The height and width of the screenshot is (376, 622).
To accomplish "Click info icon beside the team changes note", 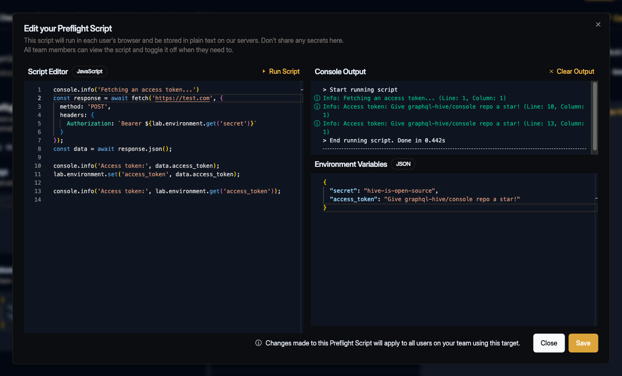I will click(258, 343).
